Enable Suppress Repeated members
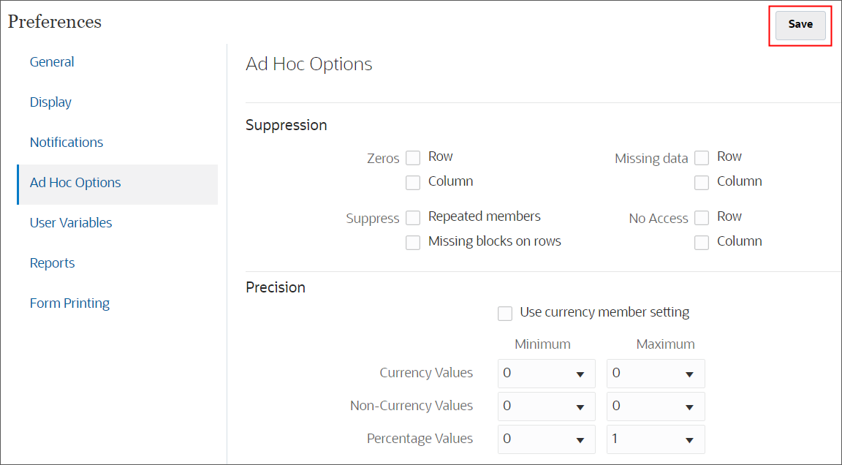This screenshot has width=842, height=465. [413, 217]
